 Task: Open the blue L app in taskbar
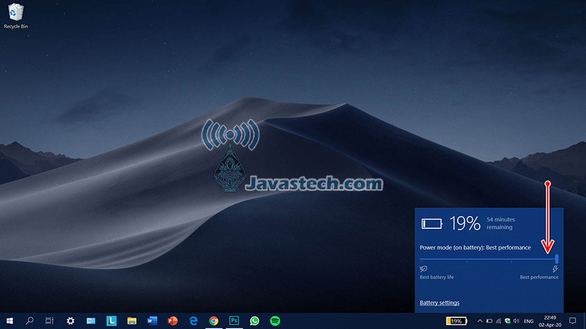click(x=111, y=321)
